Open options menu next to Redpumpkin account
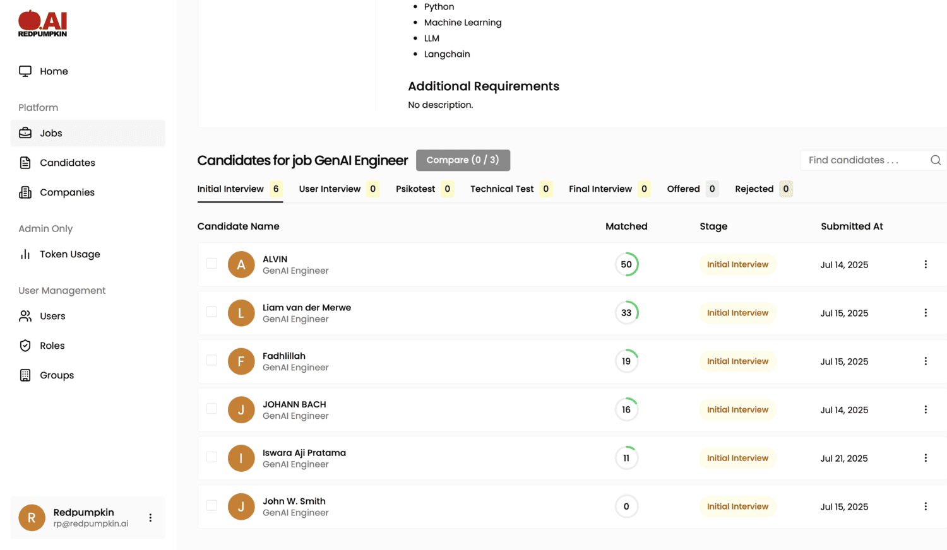947x550 pixels. pos(150,517)
